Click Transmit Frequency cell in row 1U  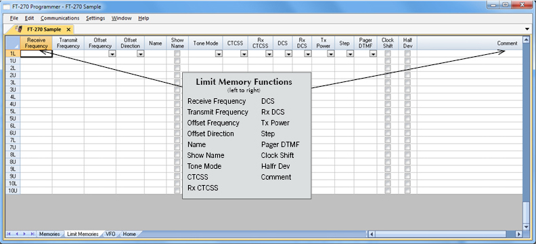click(x=68, y=60)
